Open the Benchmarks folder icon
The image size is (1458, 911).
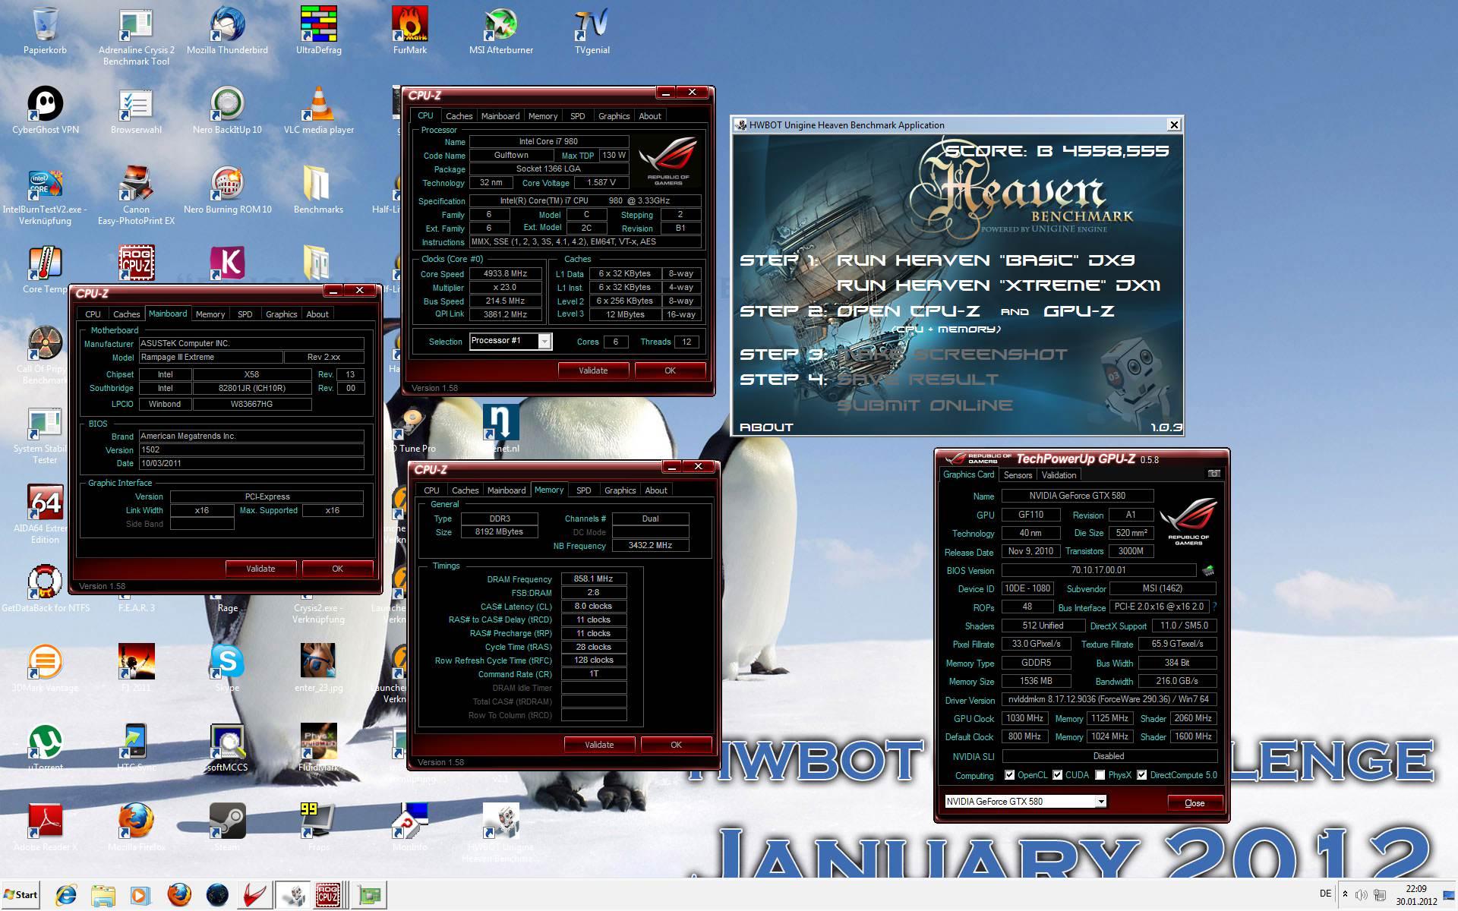coord(318,184)
